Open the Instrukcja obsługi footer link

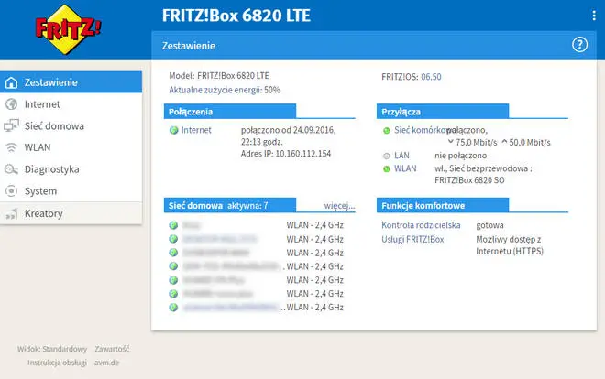coord(58,362)
